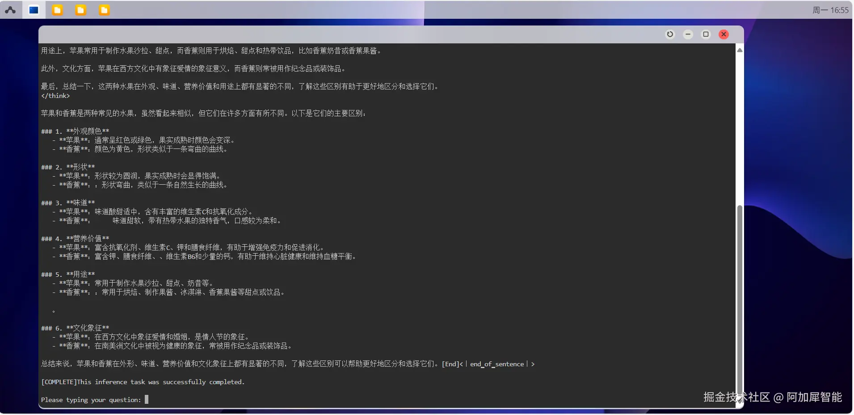This screenshot has height=415, width=854.
Task: Click the line '**苹果**: 富含抗氧化剂、维生素C'
Action: pos(189,247)
